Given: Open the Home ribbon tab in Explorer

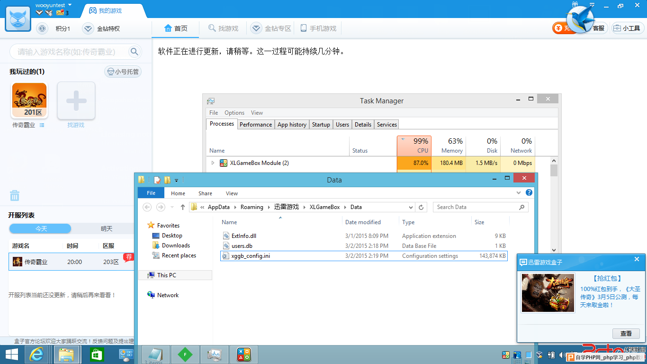Looking at the screenshot, I should click(x=178, y=193).
